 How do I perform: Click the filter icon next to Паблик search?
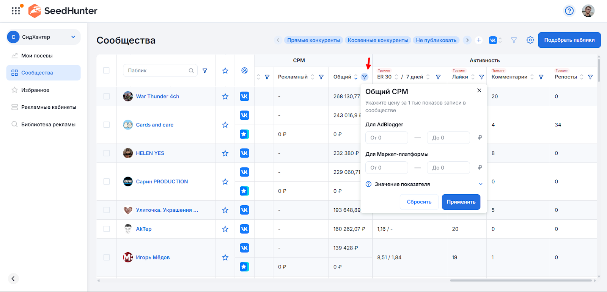(x=205, y=71)
